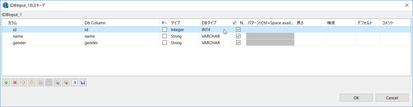Viewport: 413px width, 107px height.
Task: Click the database cylinder icon in toolbar
Action: [74, 82]
